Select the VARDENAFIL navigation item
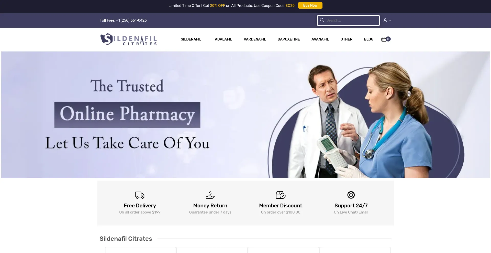491x253 pixels. (255, 39)
